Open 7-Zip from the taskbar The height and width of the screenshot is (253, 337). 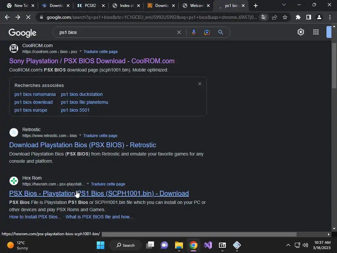[222, 245]
